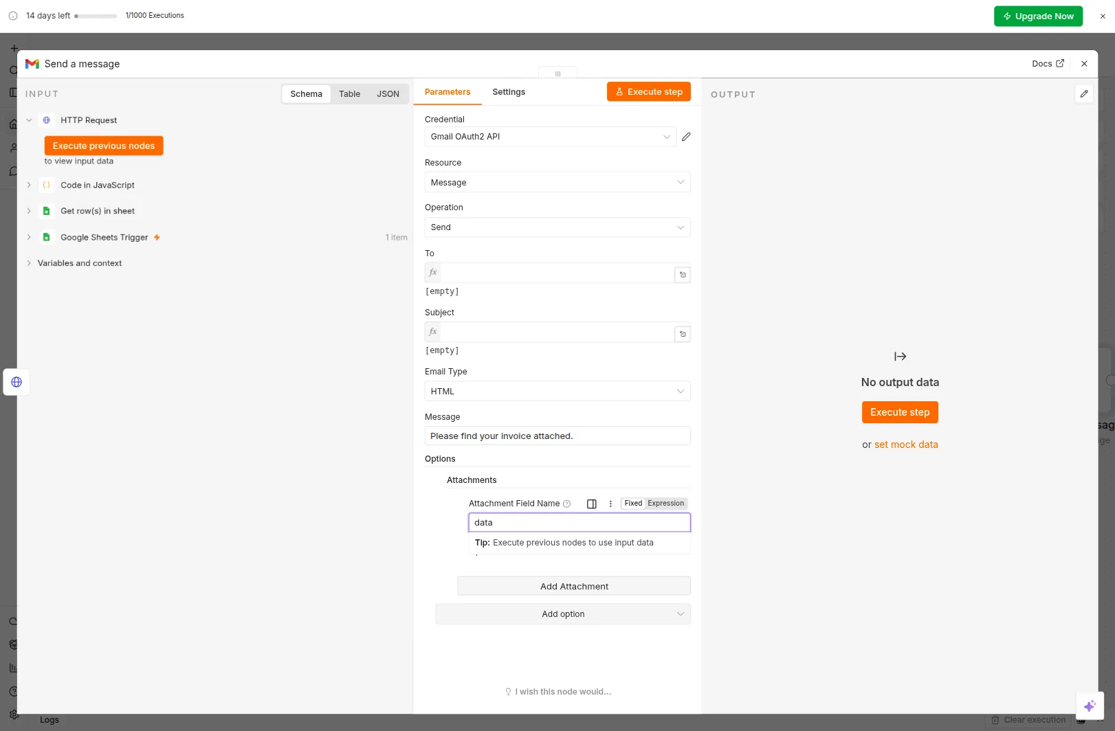Click the Attachment Field Name help icon
The height and width of the screenshot is (731, 1115).
tap(567, 504)
